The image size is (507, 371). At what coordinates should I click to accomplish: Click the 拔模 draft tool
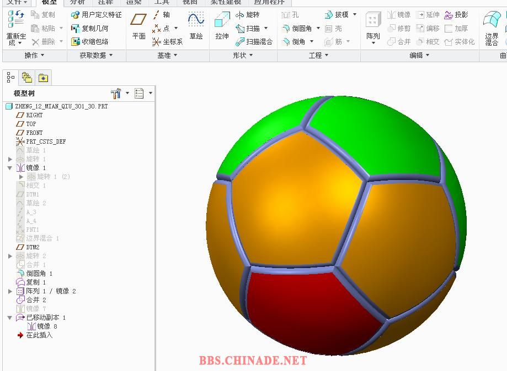click(337, 15)
